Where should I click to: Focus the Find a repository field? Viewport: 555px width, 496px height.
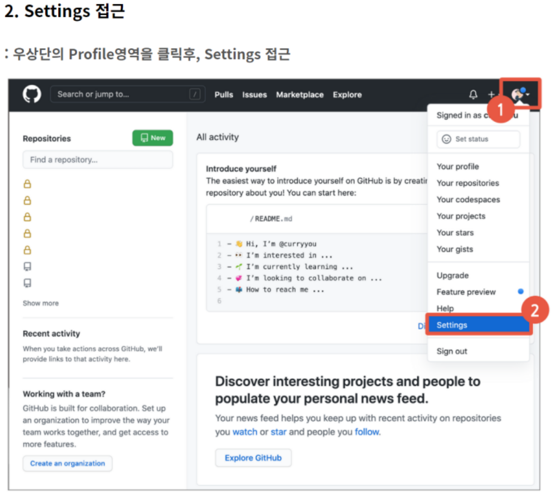tap(98, 159)
